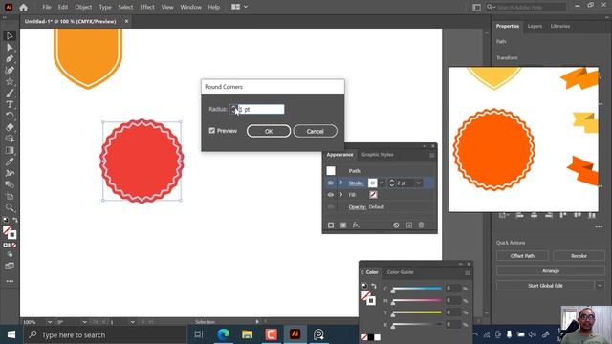
Task: Click Edit Toolbar three-dots icon
Action: pos(10,281)
